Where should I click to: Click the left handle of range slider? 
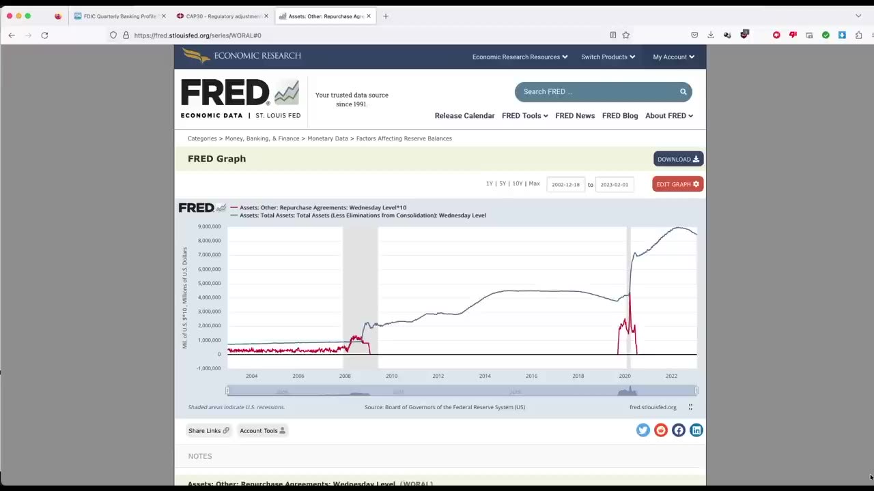click(x=227, y=391)
